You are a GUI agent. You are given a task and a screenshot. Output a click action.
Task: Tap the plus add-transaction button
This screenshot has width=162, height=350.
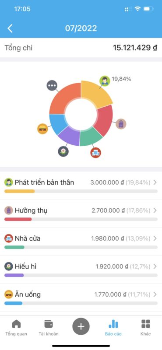point(81,326)
